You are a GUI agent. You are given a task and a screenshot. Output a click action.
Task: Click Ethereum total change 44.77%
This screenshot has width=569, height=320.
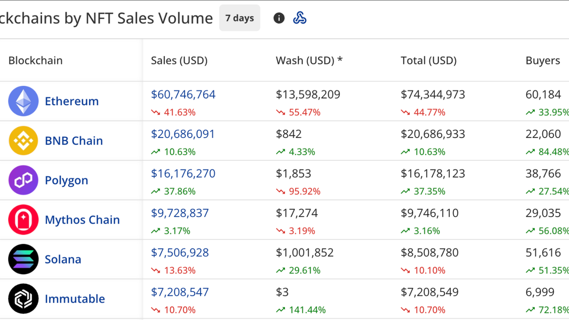423,112
